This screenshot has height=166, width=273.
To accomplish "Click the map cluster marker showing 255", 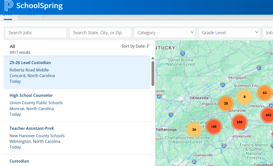I will coord(239,122).
